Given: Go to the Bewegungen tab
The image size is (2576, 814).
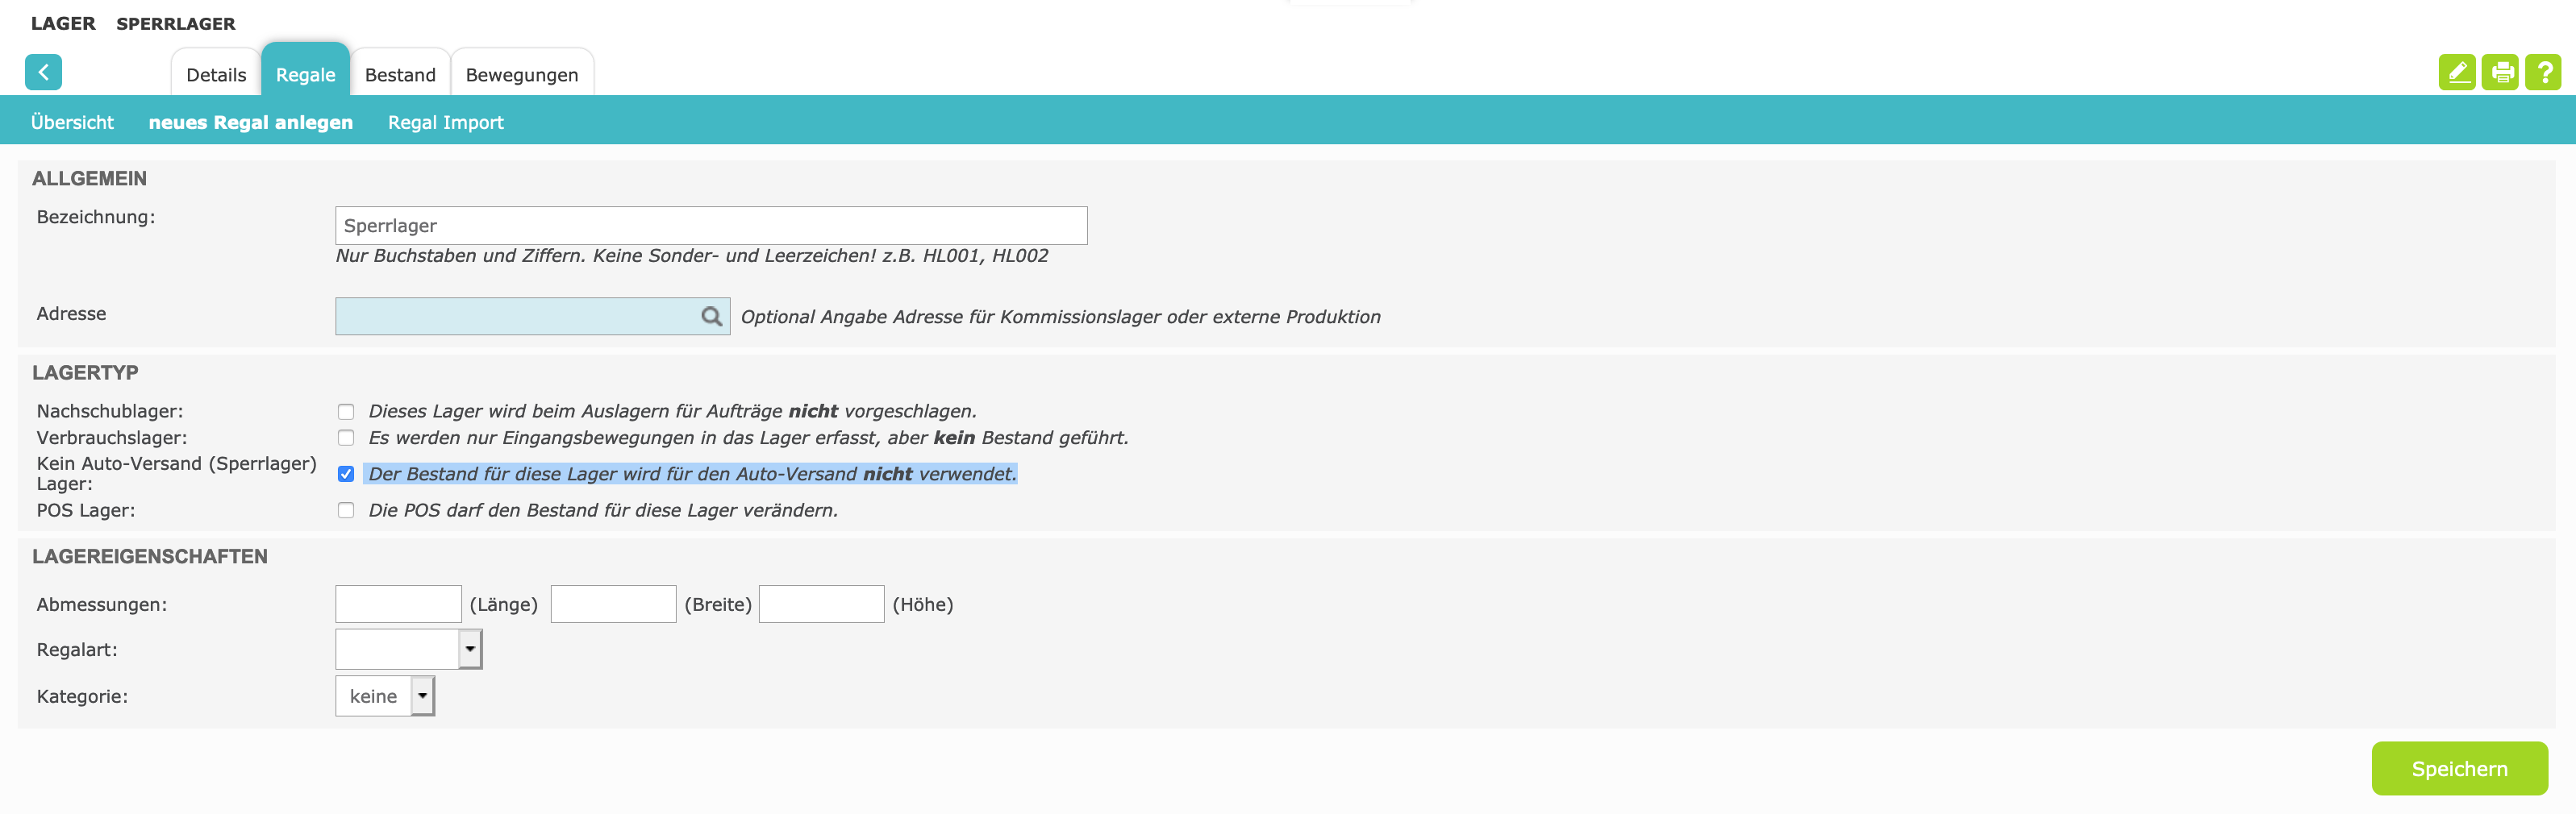Looking at the screenshot, I should [x=521, y=75].
